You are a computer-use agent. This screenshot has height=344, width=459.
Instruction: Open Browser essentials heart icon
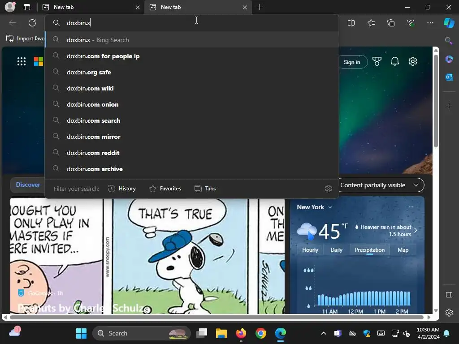click(411, 23)
